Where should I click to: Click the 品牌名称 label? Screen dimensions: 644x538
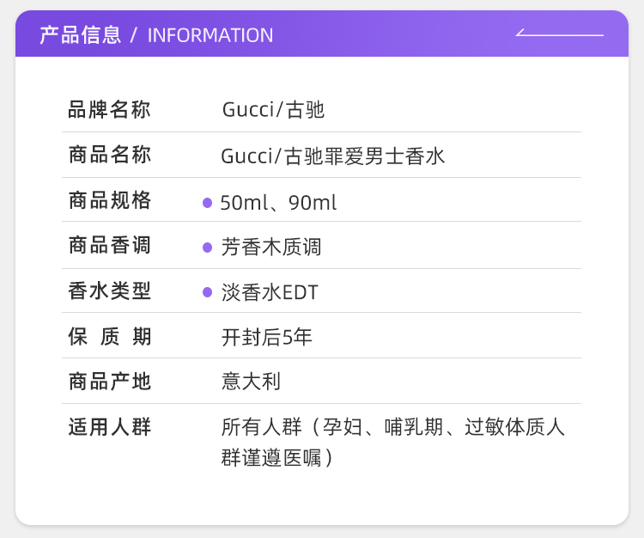[x=109, y=110]
